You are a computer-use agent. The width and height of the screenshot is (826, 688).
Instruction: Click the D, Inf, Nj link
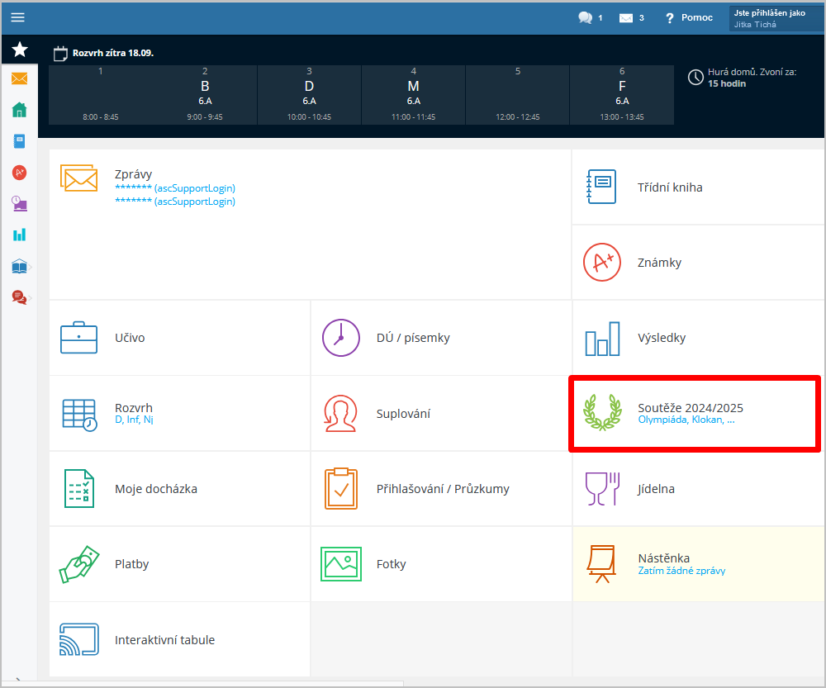(134, 420)
